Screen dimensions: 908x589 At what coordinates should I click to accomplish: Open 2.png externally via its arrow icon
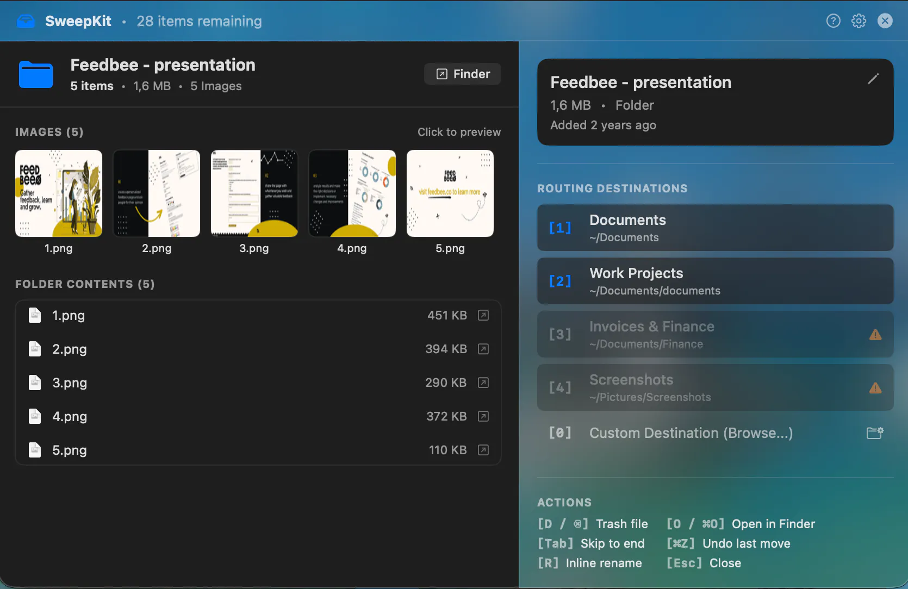[x=483, y=349]
